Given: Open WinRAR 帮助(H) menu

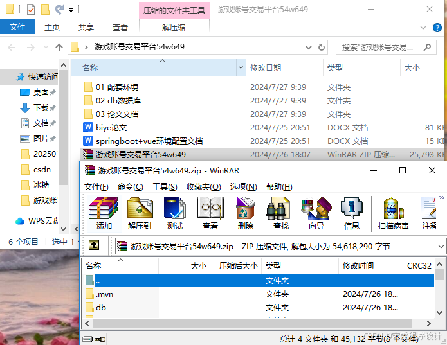Looking at the screenshot, I should click(279, 187).
